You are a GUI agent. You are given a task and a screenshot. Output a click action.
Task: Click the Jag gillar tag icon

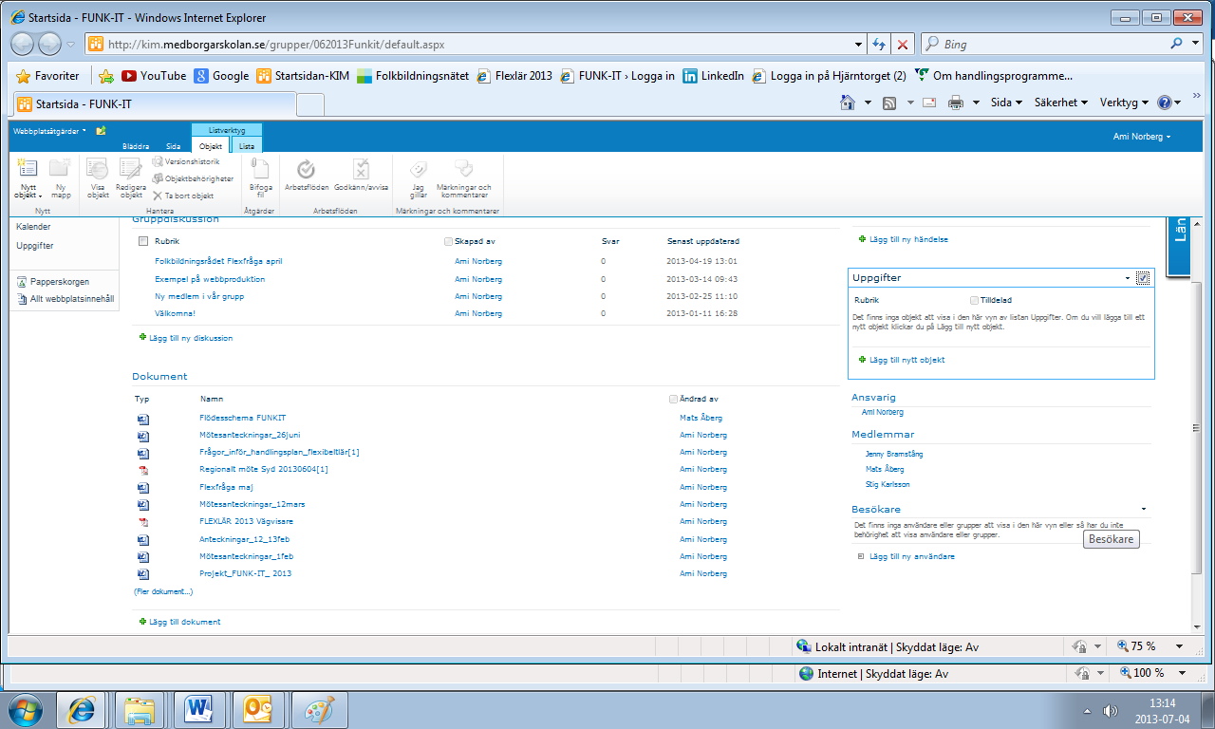tap(418, 178)
